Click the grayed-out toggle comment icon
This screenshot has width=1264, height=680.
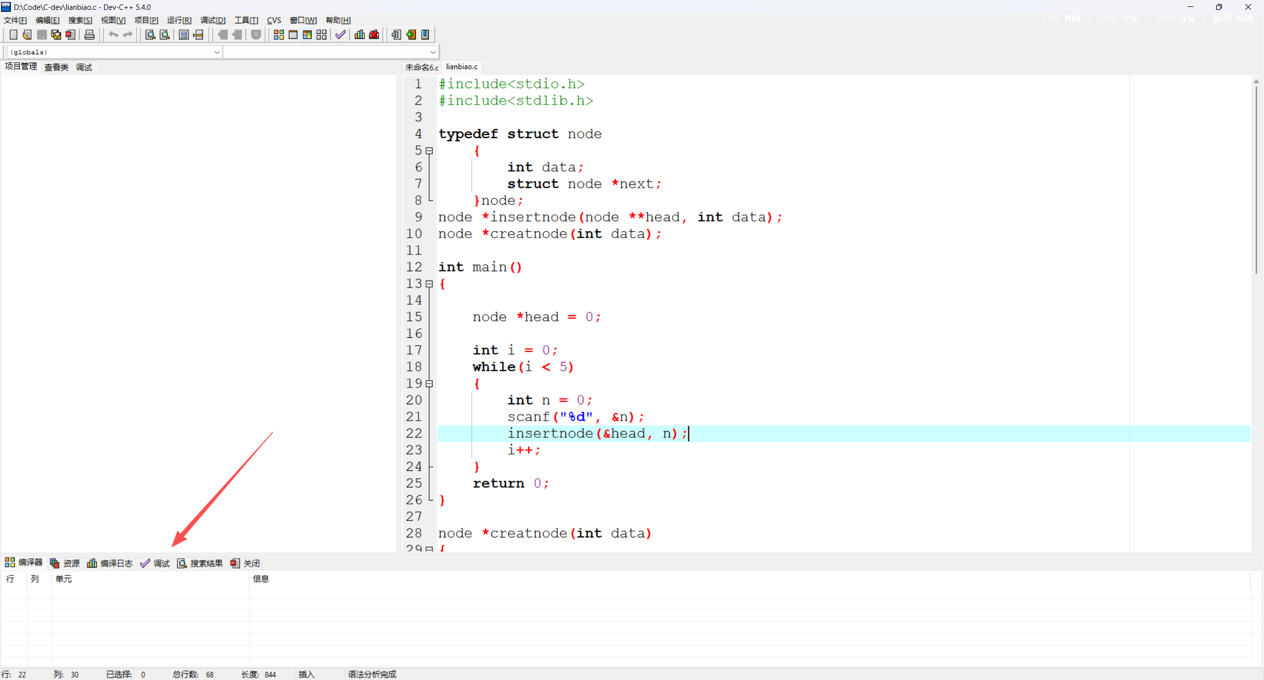[x=256, y=35]
